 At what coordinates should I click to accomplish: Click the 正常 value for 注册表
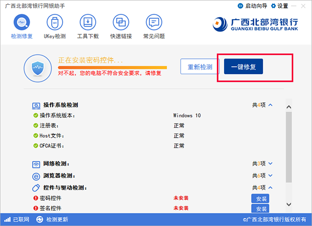179,126
